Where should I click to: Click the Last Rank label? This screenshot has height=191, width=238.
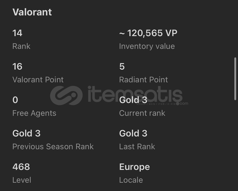[x=137, y=147]
